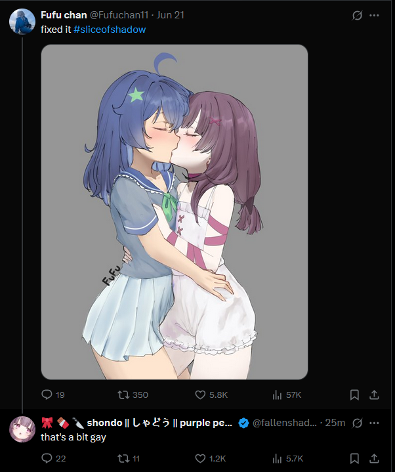The width and height of the screenshot is (395, 472).
Task: Open the kissing artwork image
Action: point(175,212)
